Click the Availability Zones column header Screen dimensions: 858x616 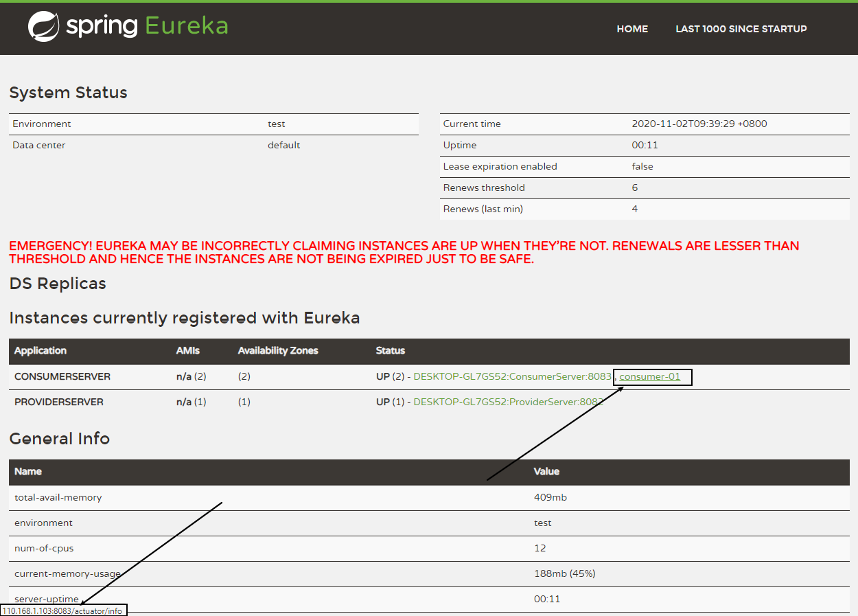click(278, 350)
